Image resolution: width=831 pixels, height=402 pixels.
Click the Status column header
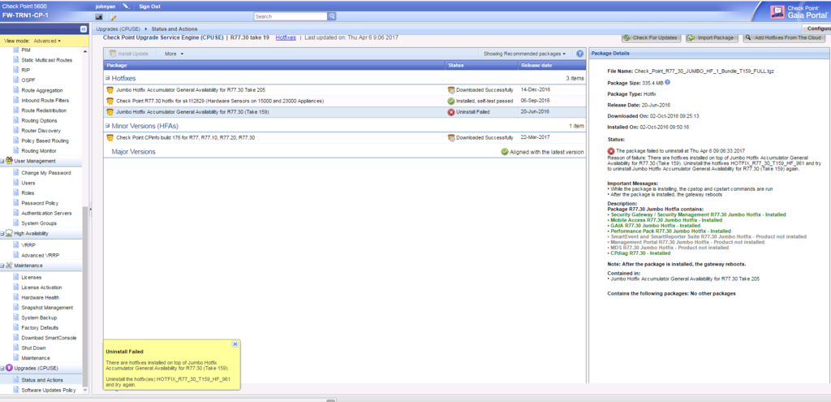pos(481,65)
